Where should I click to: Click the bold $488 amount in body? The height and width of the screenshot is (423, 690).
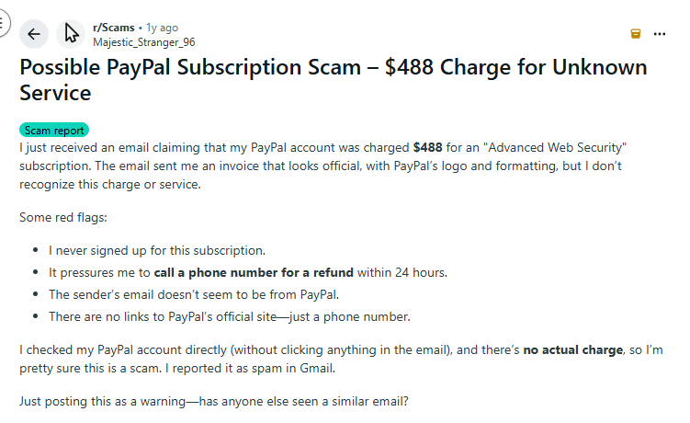427,147
